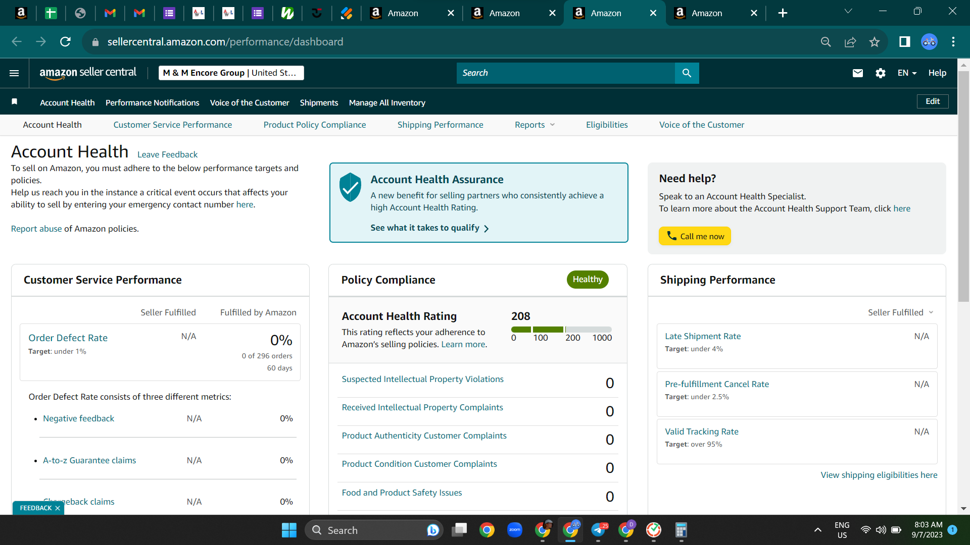The height and width of the screenshot is (545, 970).
Task: Open the browser zoom magnifier icon
Action: point(826,42)
